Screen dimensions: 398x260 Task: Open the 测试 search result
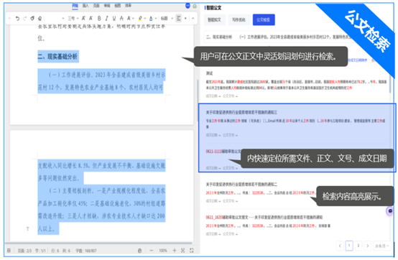point(209,73)
